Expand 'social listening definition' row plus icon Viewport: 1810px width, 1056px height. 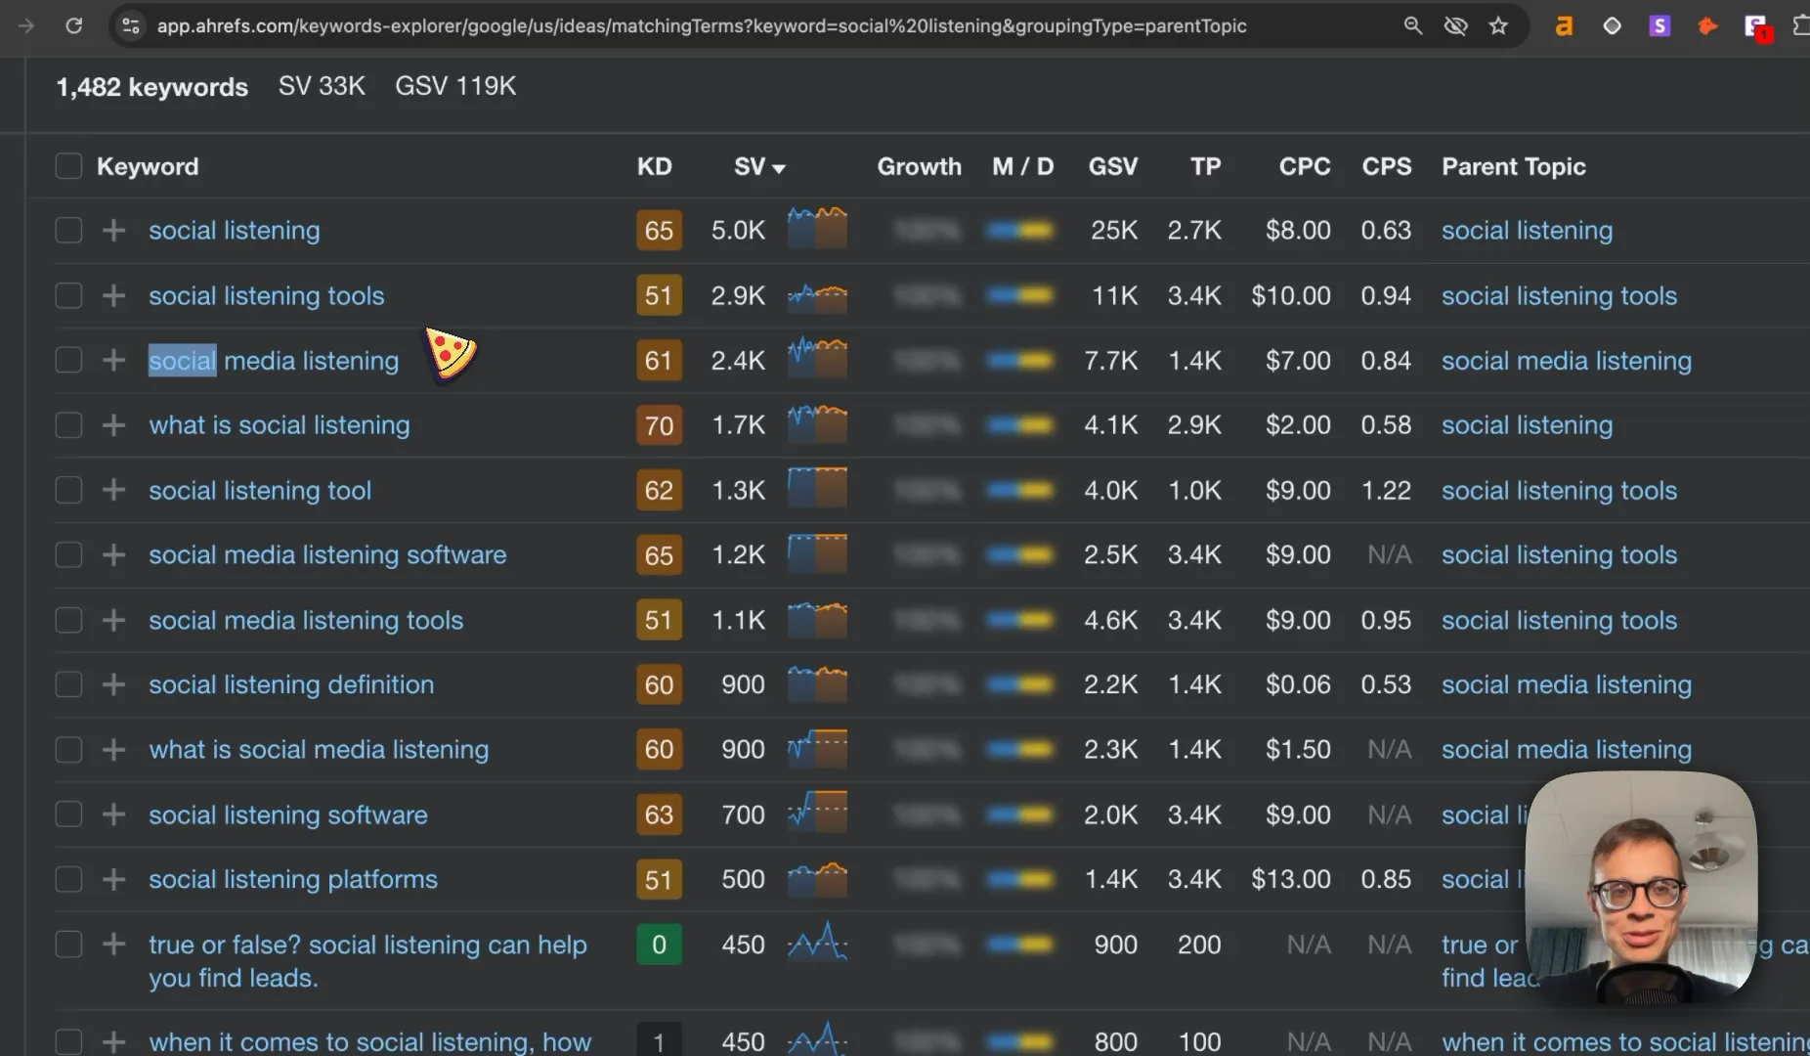[113, 684]
